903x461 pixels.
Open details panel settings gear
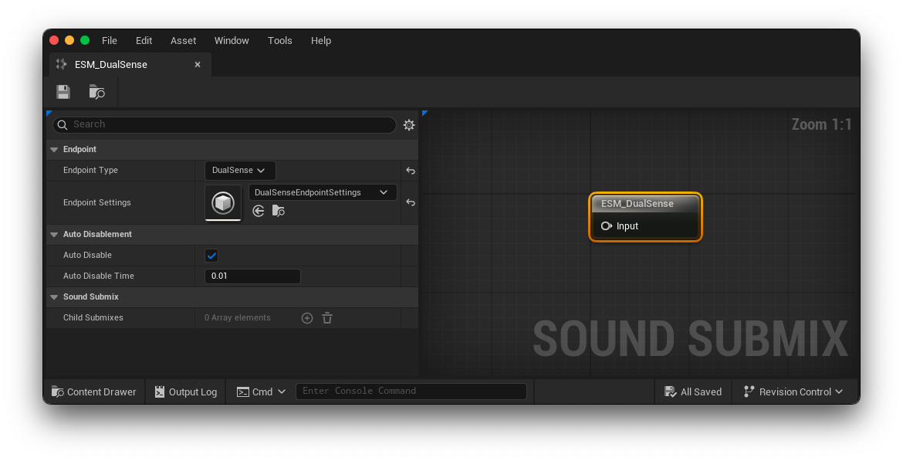pos(409,124)
